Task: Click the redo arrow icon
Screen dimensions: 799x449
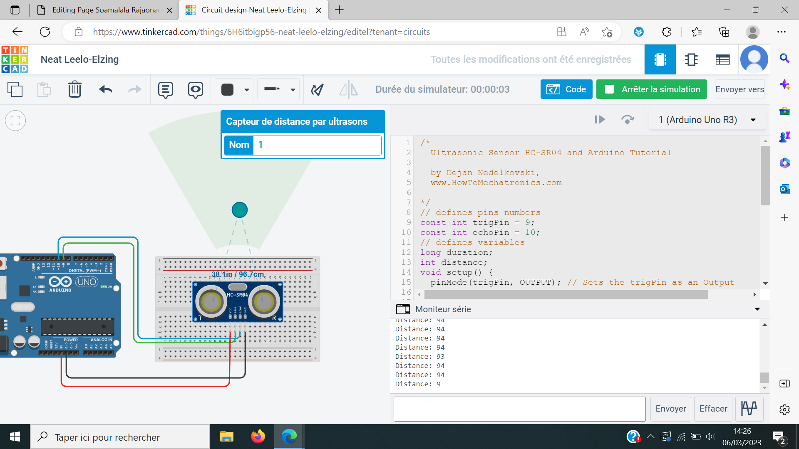Action: pos(135,89)
